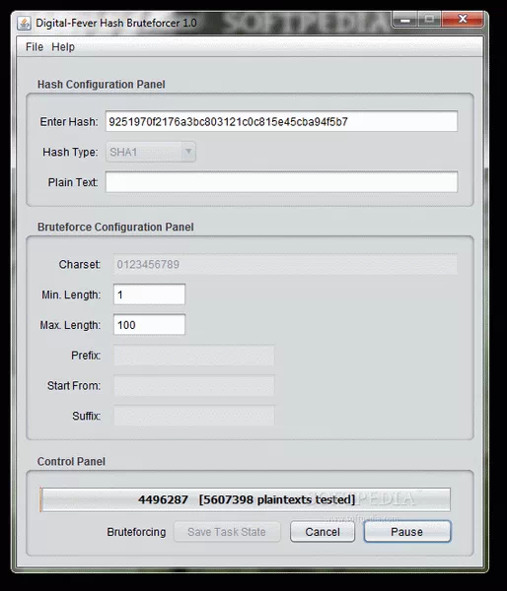Click the Min. Length field
This screenshot has height=591, width=507.
[x=150, y=295]
